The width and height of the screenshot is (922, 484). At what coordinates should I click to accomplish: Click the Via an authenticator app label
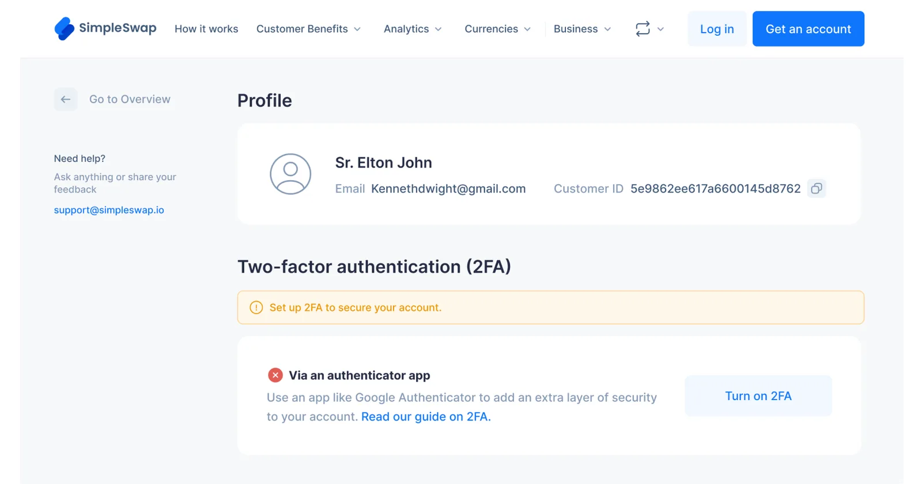pos(360,375)
